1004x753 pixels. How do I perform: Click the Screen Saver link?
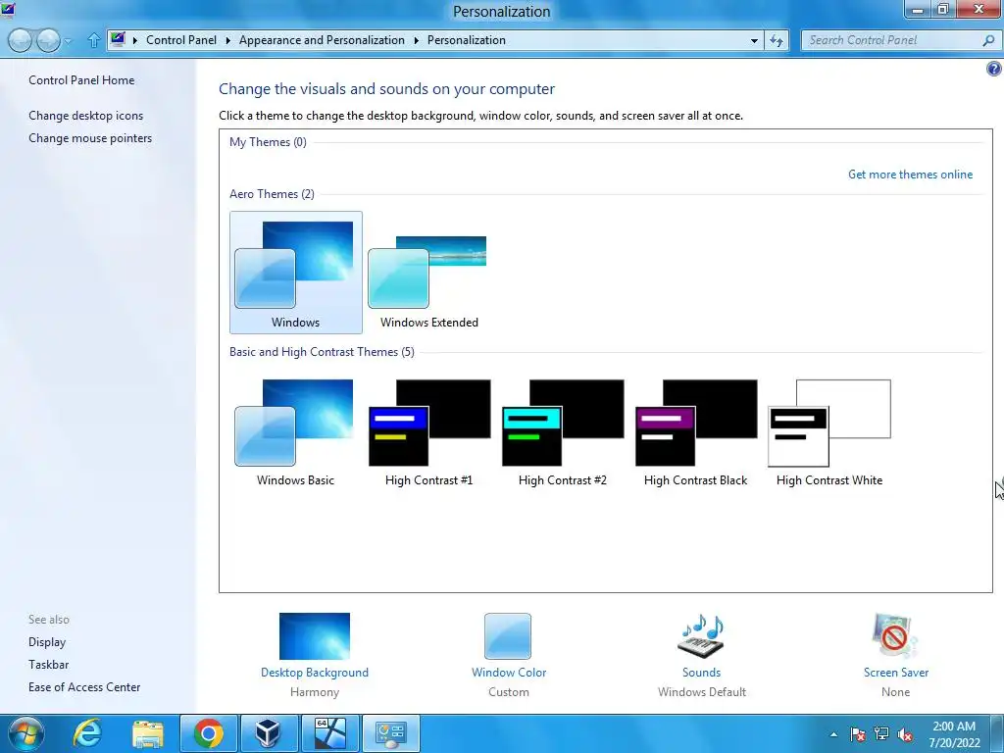point(896,673)
